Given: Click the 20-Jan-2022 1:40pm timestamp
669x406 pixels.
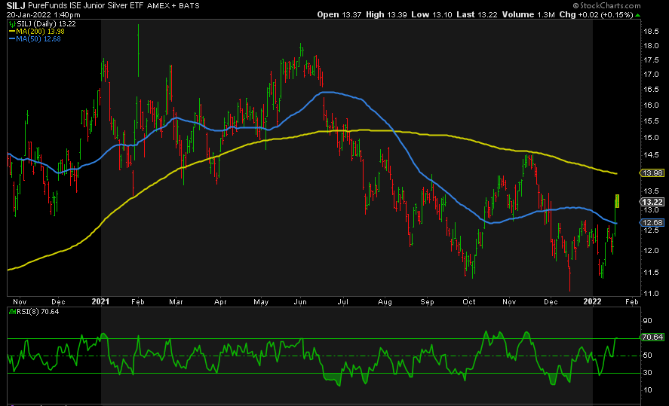Looking at the screenshot, I should [43, 14].
